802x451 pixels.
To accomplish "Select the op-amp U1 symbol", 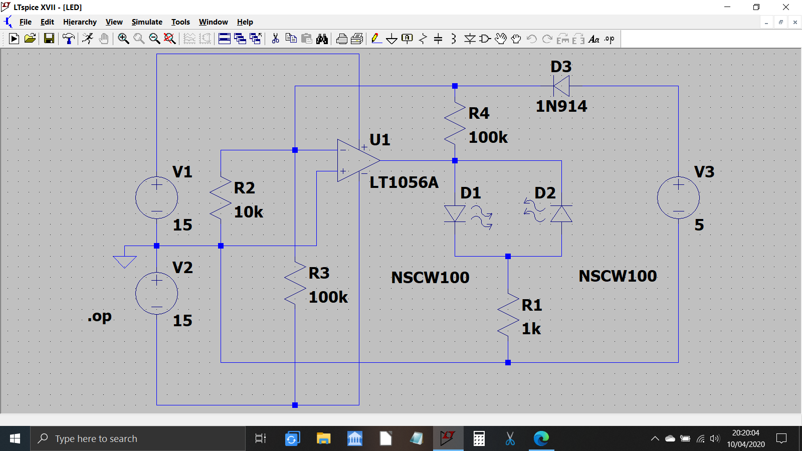I will click(358, 160).
